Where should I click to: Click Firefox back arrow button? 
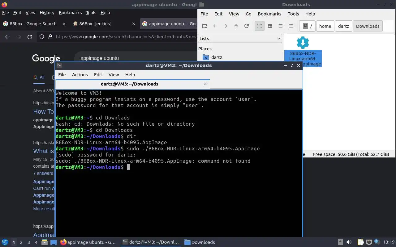point(7,37)
